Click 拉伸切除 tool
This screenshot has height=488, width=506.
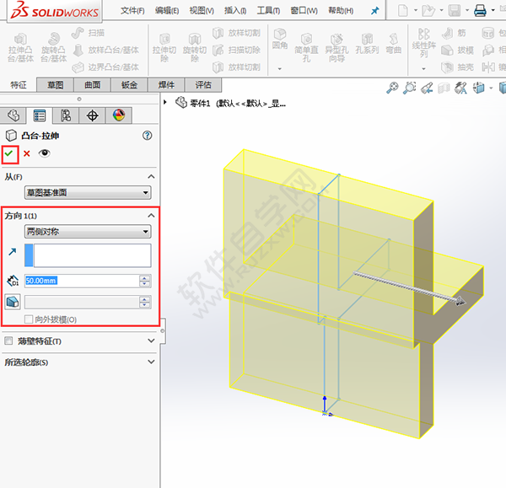pos(164,47)
